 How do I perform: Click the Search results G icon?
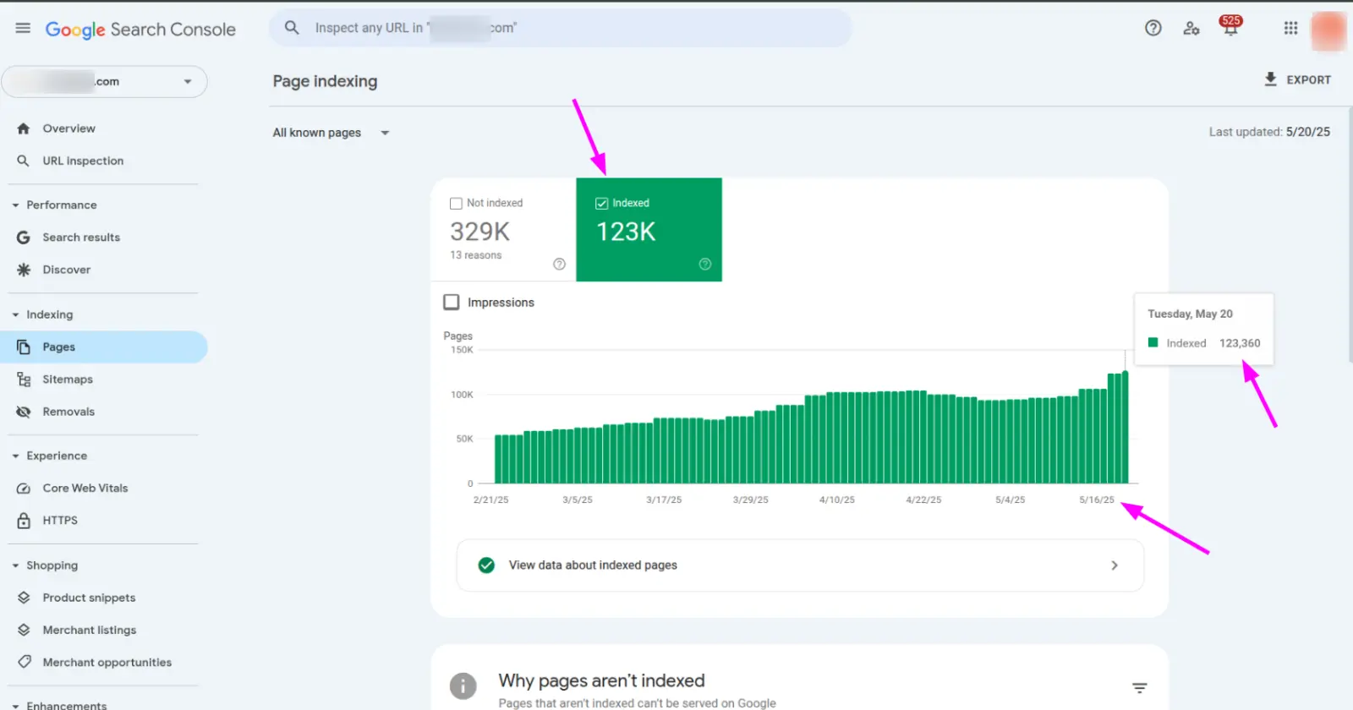click(x=24, y=238)
